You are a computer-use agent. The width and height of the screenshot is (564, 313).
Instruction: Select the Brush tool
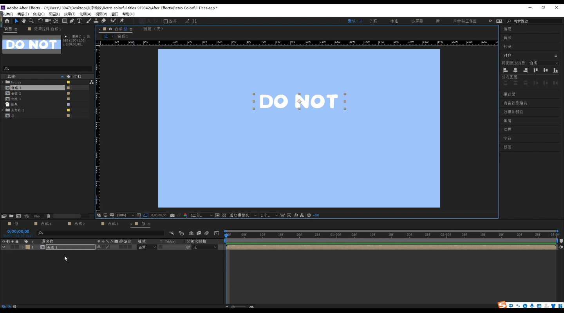pyautogui.click(x=89, y=21)
